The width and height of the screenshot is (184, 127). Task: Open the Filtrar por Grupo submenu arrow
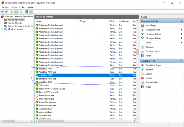(x=182, y=38)
